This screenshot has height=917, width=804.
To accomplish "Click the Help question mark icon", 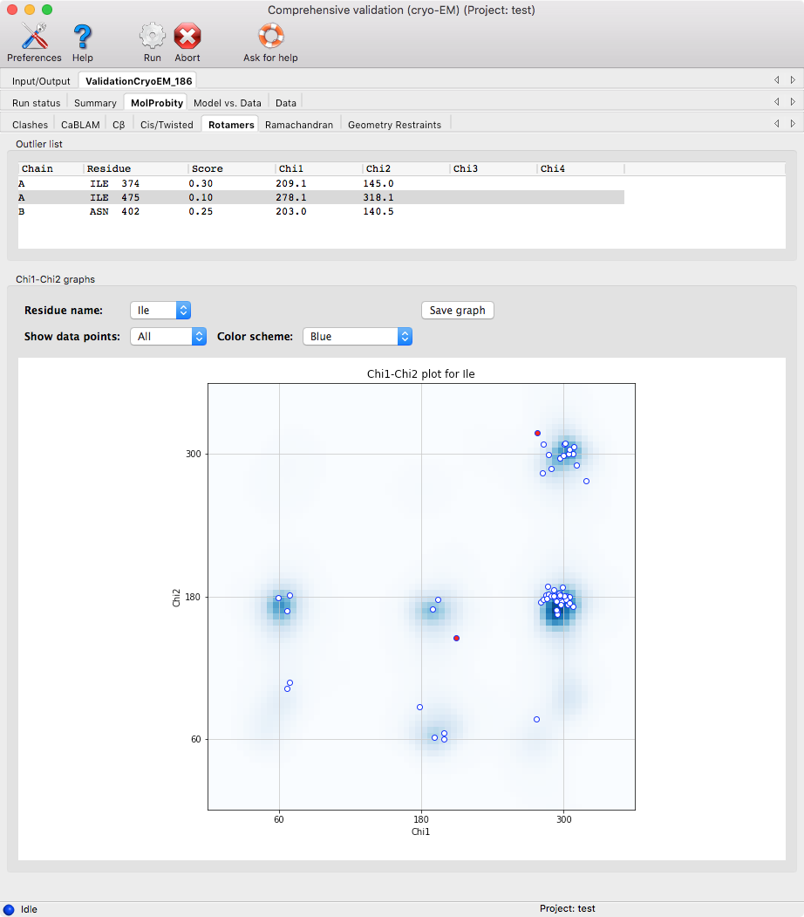I will 82,38.
